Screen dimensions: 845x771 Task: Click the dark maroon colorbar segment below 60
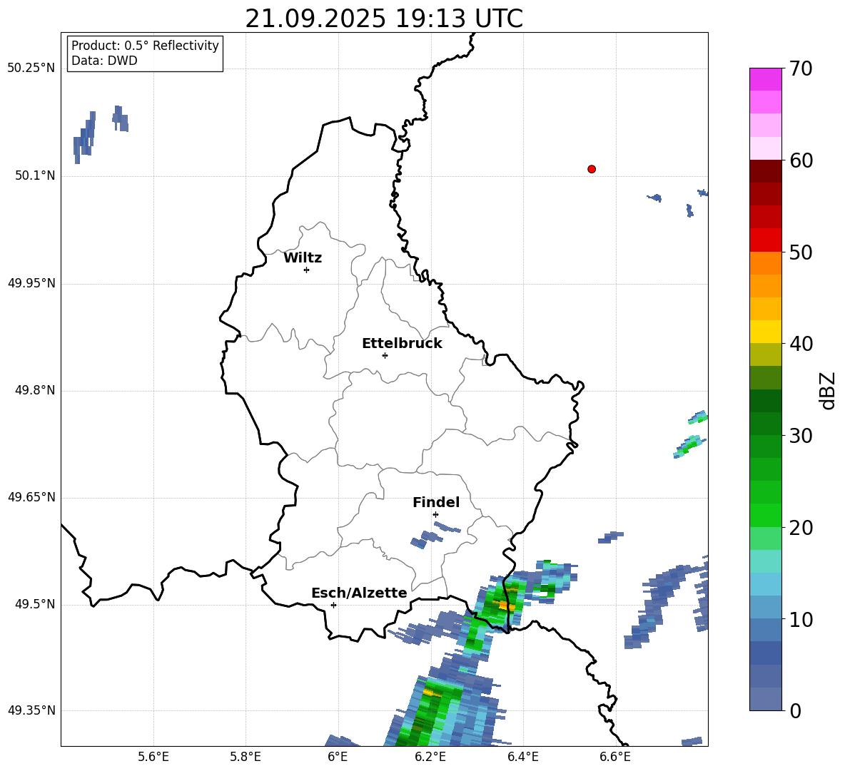[x=766, y=171]
